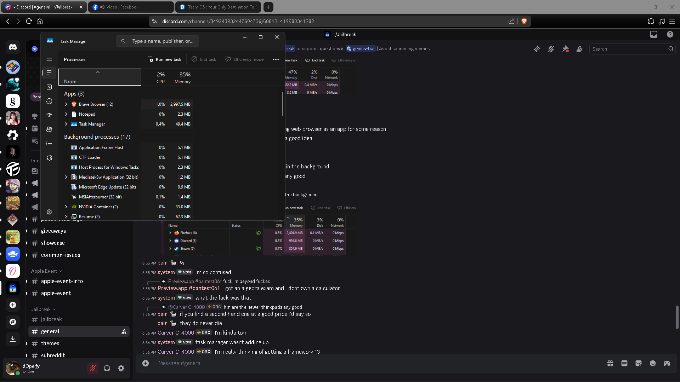This screenshot has height=382, width=680.
Task: Click Discord chat vertical scrollbar
Action: (677, 317)
